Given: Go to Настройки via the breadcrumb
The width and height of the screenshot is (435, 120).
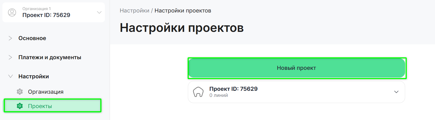Looking at the screenshot, I should coord(135,11).
